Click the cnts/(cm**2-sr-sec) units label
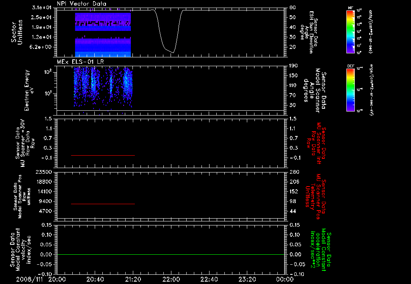The image size is (411, 284). pos(370,31)
